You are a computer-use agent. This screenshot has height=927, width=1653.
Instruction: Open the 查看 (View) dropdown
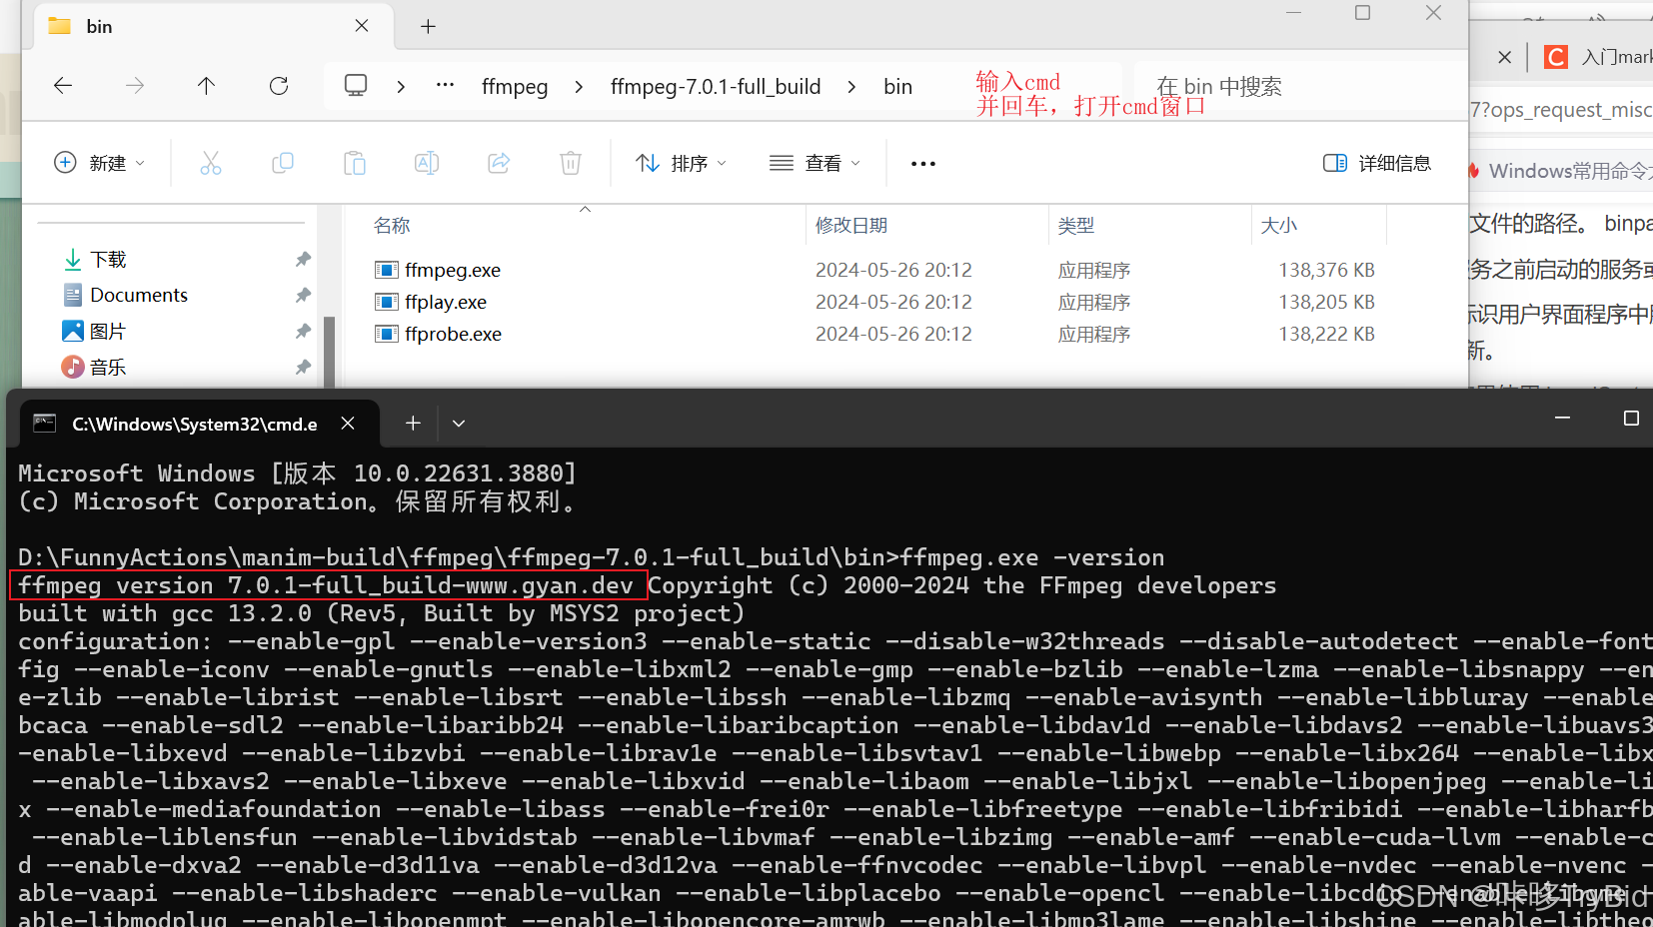click(815, 163)
